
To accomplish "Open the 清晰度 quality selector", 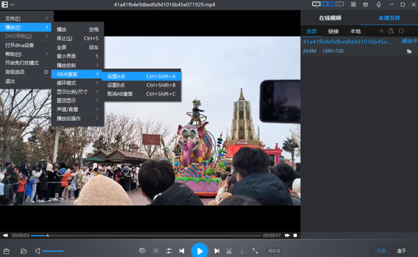I will (x=274, y=251).
